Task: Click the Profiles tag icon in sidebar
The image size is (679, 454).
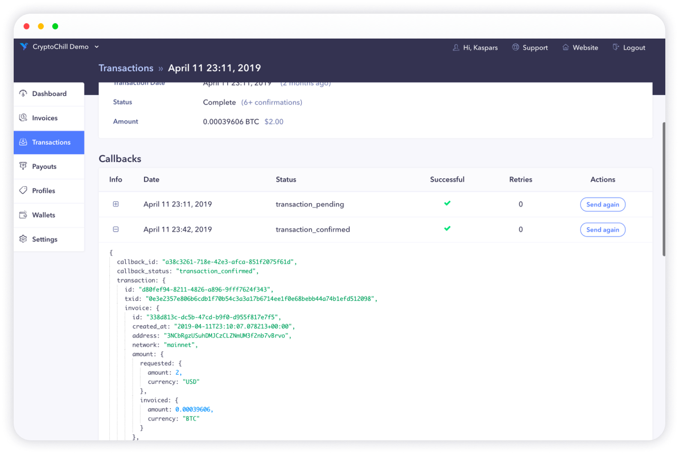Action: 23,191
